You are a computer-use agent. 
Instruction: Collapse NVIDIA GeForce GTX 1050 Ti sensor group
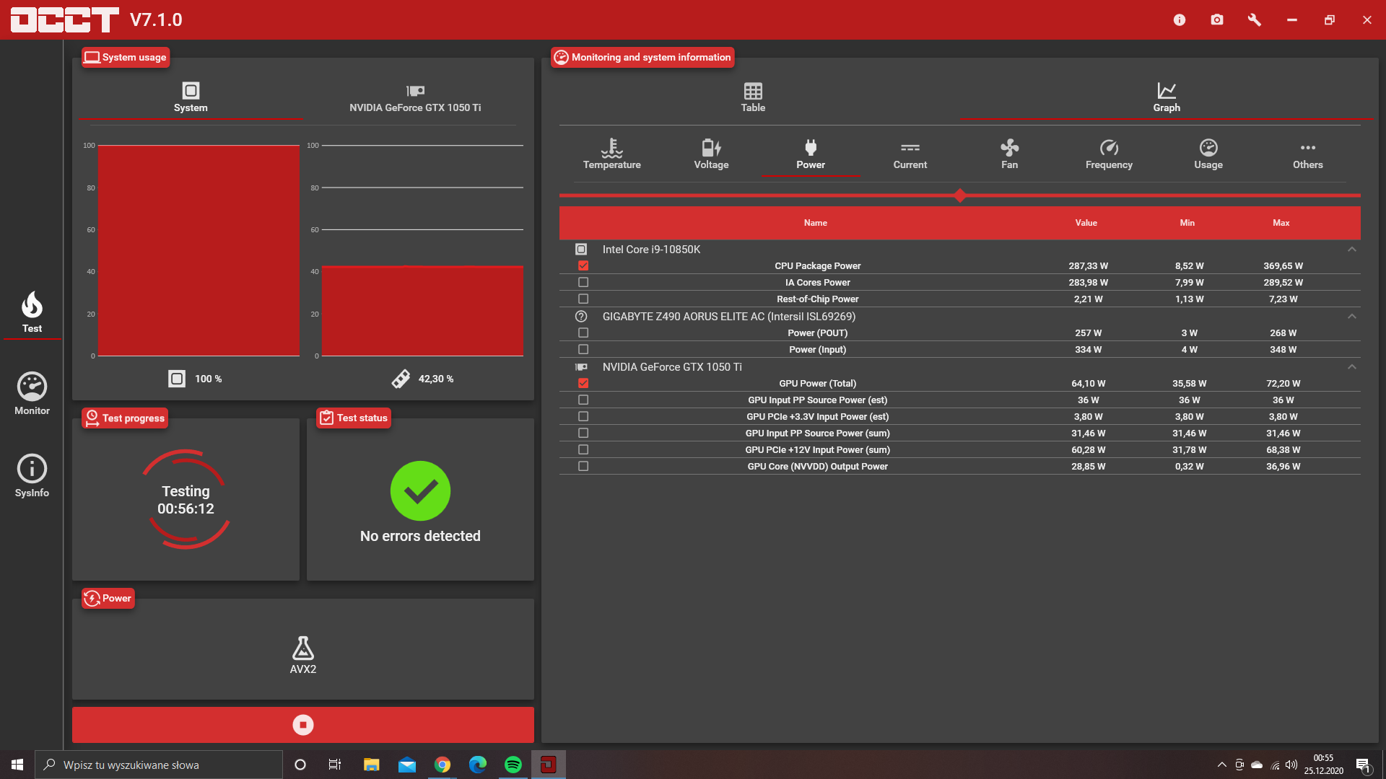(1351, 367)
